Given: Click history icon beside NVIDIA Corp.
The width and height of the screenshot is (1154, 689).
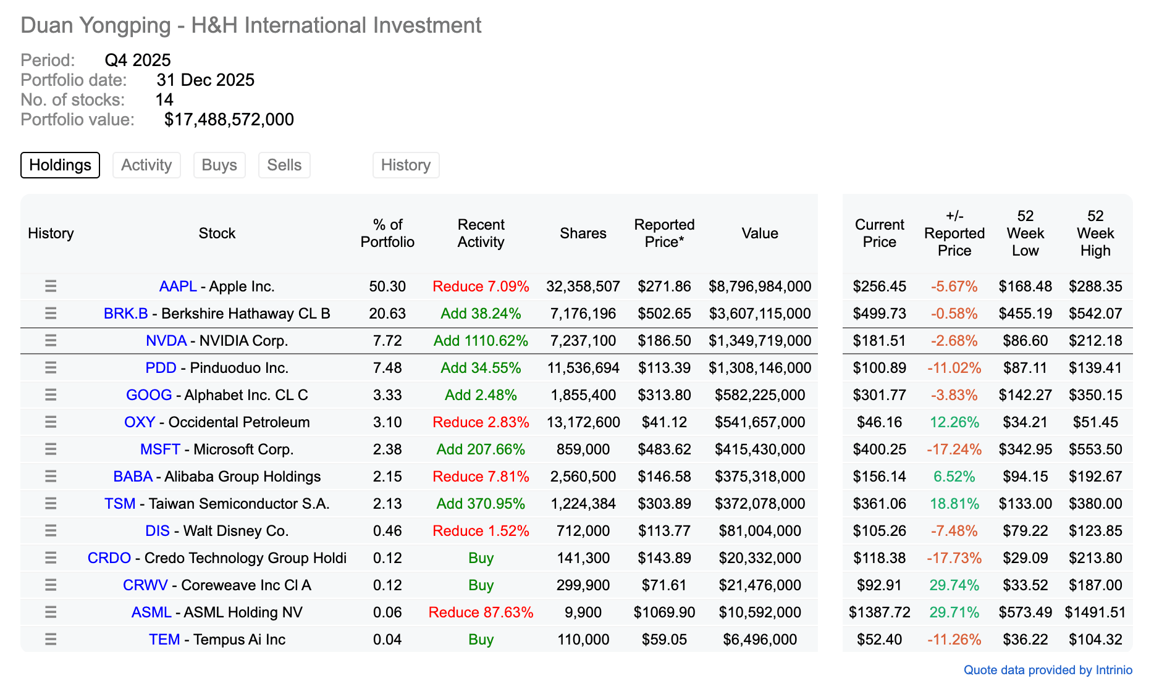Looking at the screenshot, I should coord(51,341).
